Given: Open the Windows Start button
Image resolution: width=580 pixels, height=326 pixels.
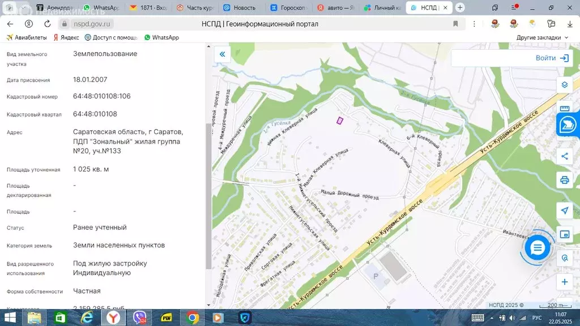Looking at the screenshot, I should coord(10,318).
